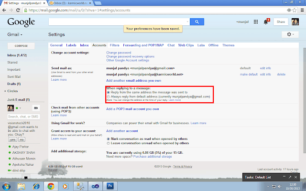Close the Tasks: Default List panel
This screenshot has width=306, height=191.
point(295,177)
